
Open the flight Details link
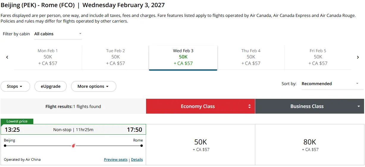point(137,160)
